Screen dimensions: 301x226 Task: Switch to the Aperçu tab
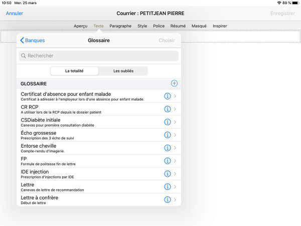pos(80,26)
